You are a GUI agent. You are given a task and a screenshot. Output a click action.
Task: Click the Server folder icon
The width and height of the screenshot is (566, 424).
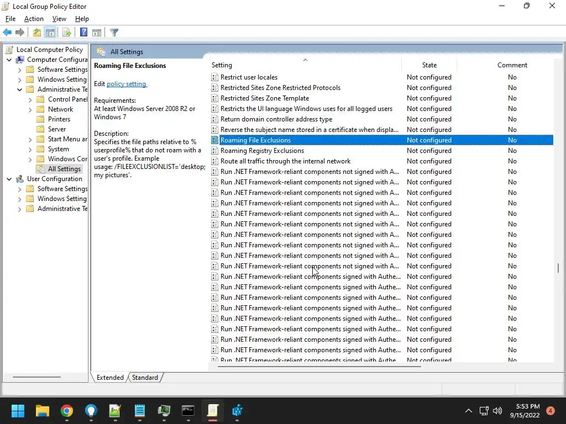pos(41,129)
